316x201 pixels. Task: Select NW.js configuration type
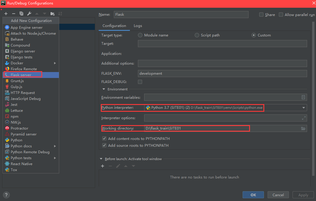[31, 122]
